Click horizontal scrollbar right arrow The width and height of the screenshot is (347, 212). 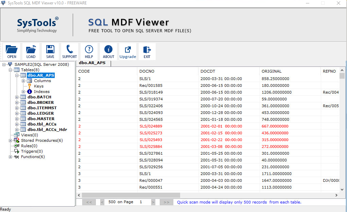click(x=336, y=195)
